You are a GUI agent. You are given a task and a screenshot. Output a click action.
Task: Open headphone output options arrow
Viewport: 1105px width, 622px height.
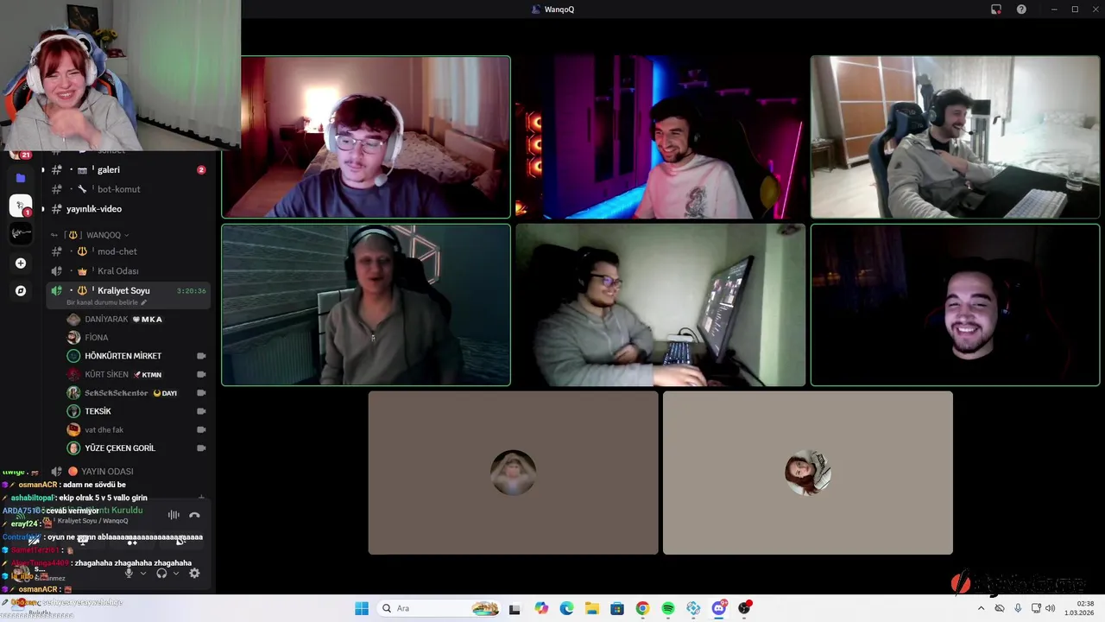(x=176, y=573)
